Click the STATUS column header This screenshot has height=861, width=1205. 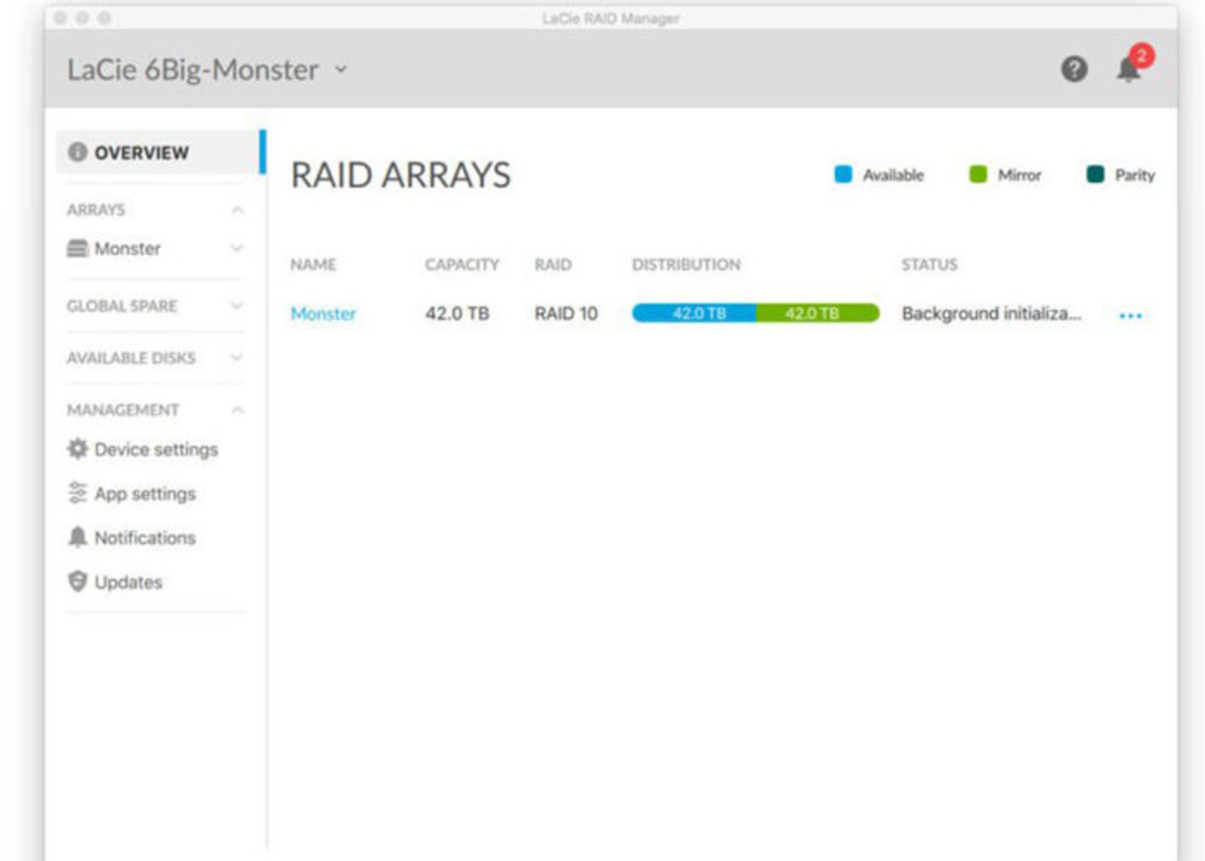[929, 264]
